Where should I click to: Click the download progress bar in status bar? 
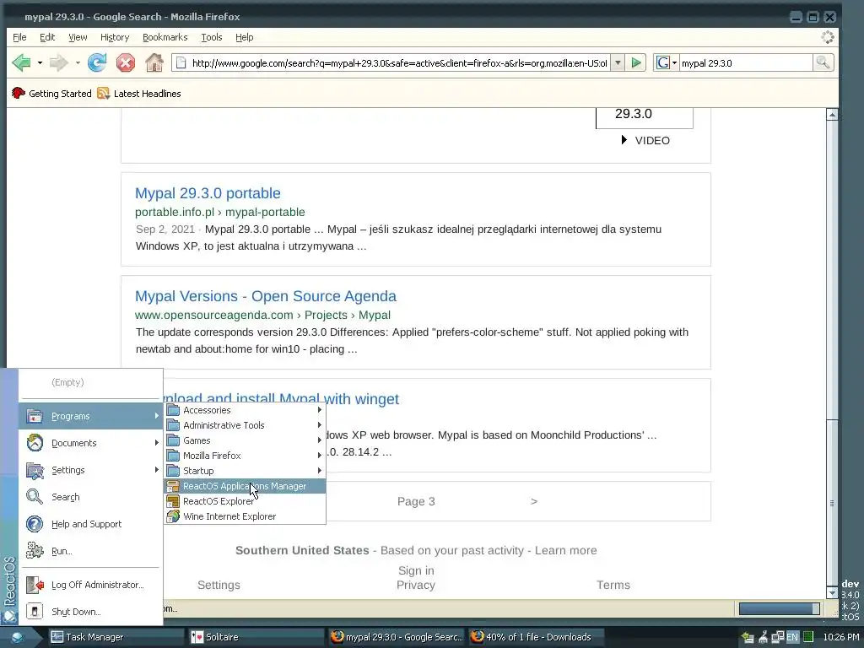(779, 608)
